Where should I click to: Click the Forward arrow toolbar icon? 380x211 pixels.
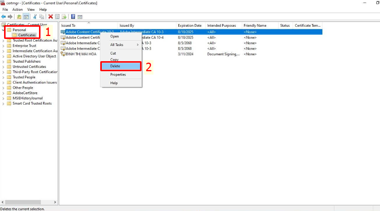point(10,17)
